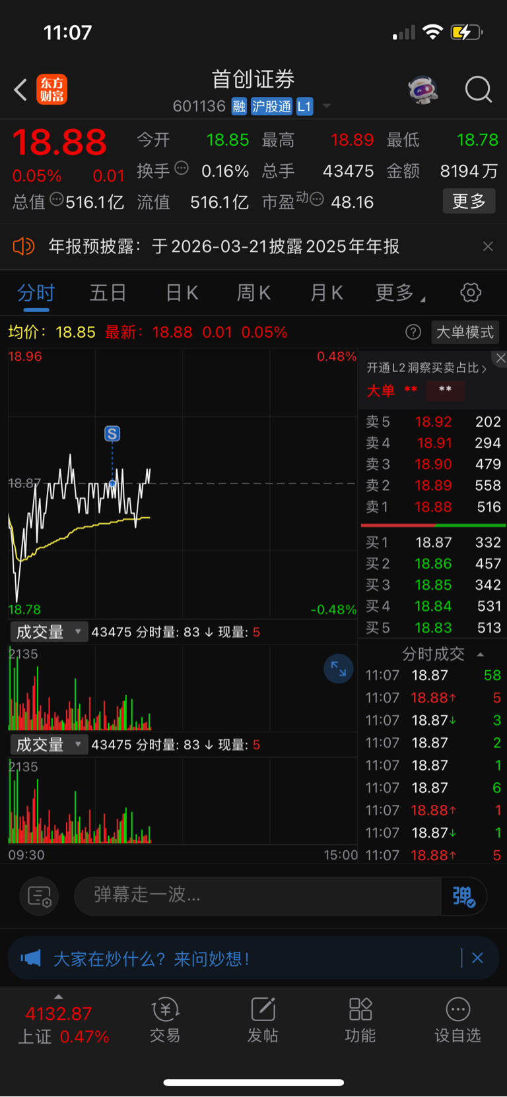This screenshot has height=1097, width=507.
Task: Tap 买5 order row 18.83
Action: click(433, 627)
